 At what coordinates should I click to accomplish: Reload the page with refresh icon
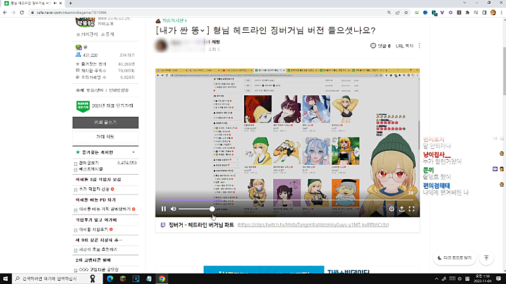coord(22,13)
